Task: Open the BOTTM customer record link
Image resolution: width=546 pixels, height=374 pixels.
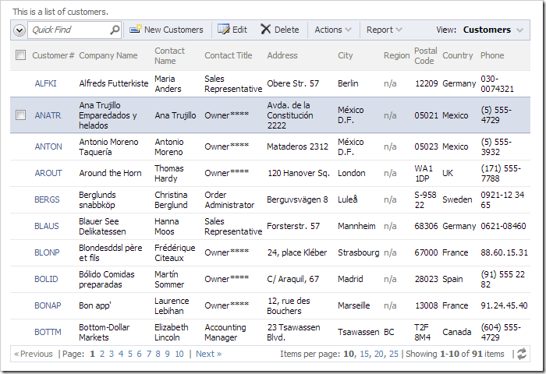Action: (x=48, y=332)
